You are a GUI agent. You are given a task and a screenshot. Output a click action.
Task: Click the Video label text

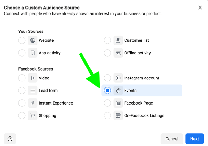click(x=44, y=78)
